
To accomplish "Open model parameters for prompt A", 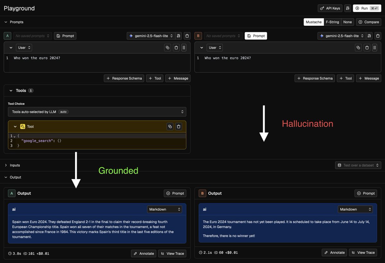I will click(179, 36).
